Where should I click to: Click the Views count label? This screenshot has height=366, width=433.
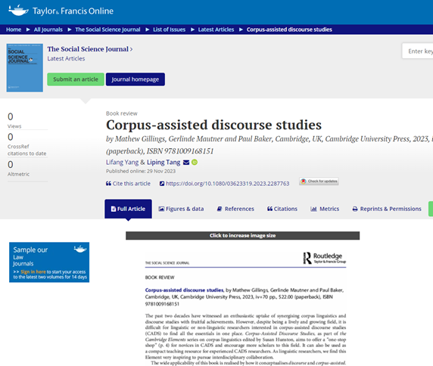[x=14, y=126]
